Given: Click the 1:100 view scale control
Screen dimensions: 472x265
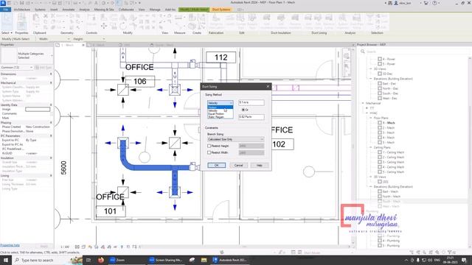Looking at the screenshot, I should (x=65, y=247).
